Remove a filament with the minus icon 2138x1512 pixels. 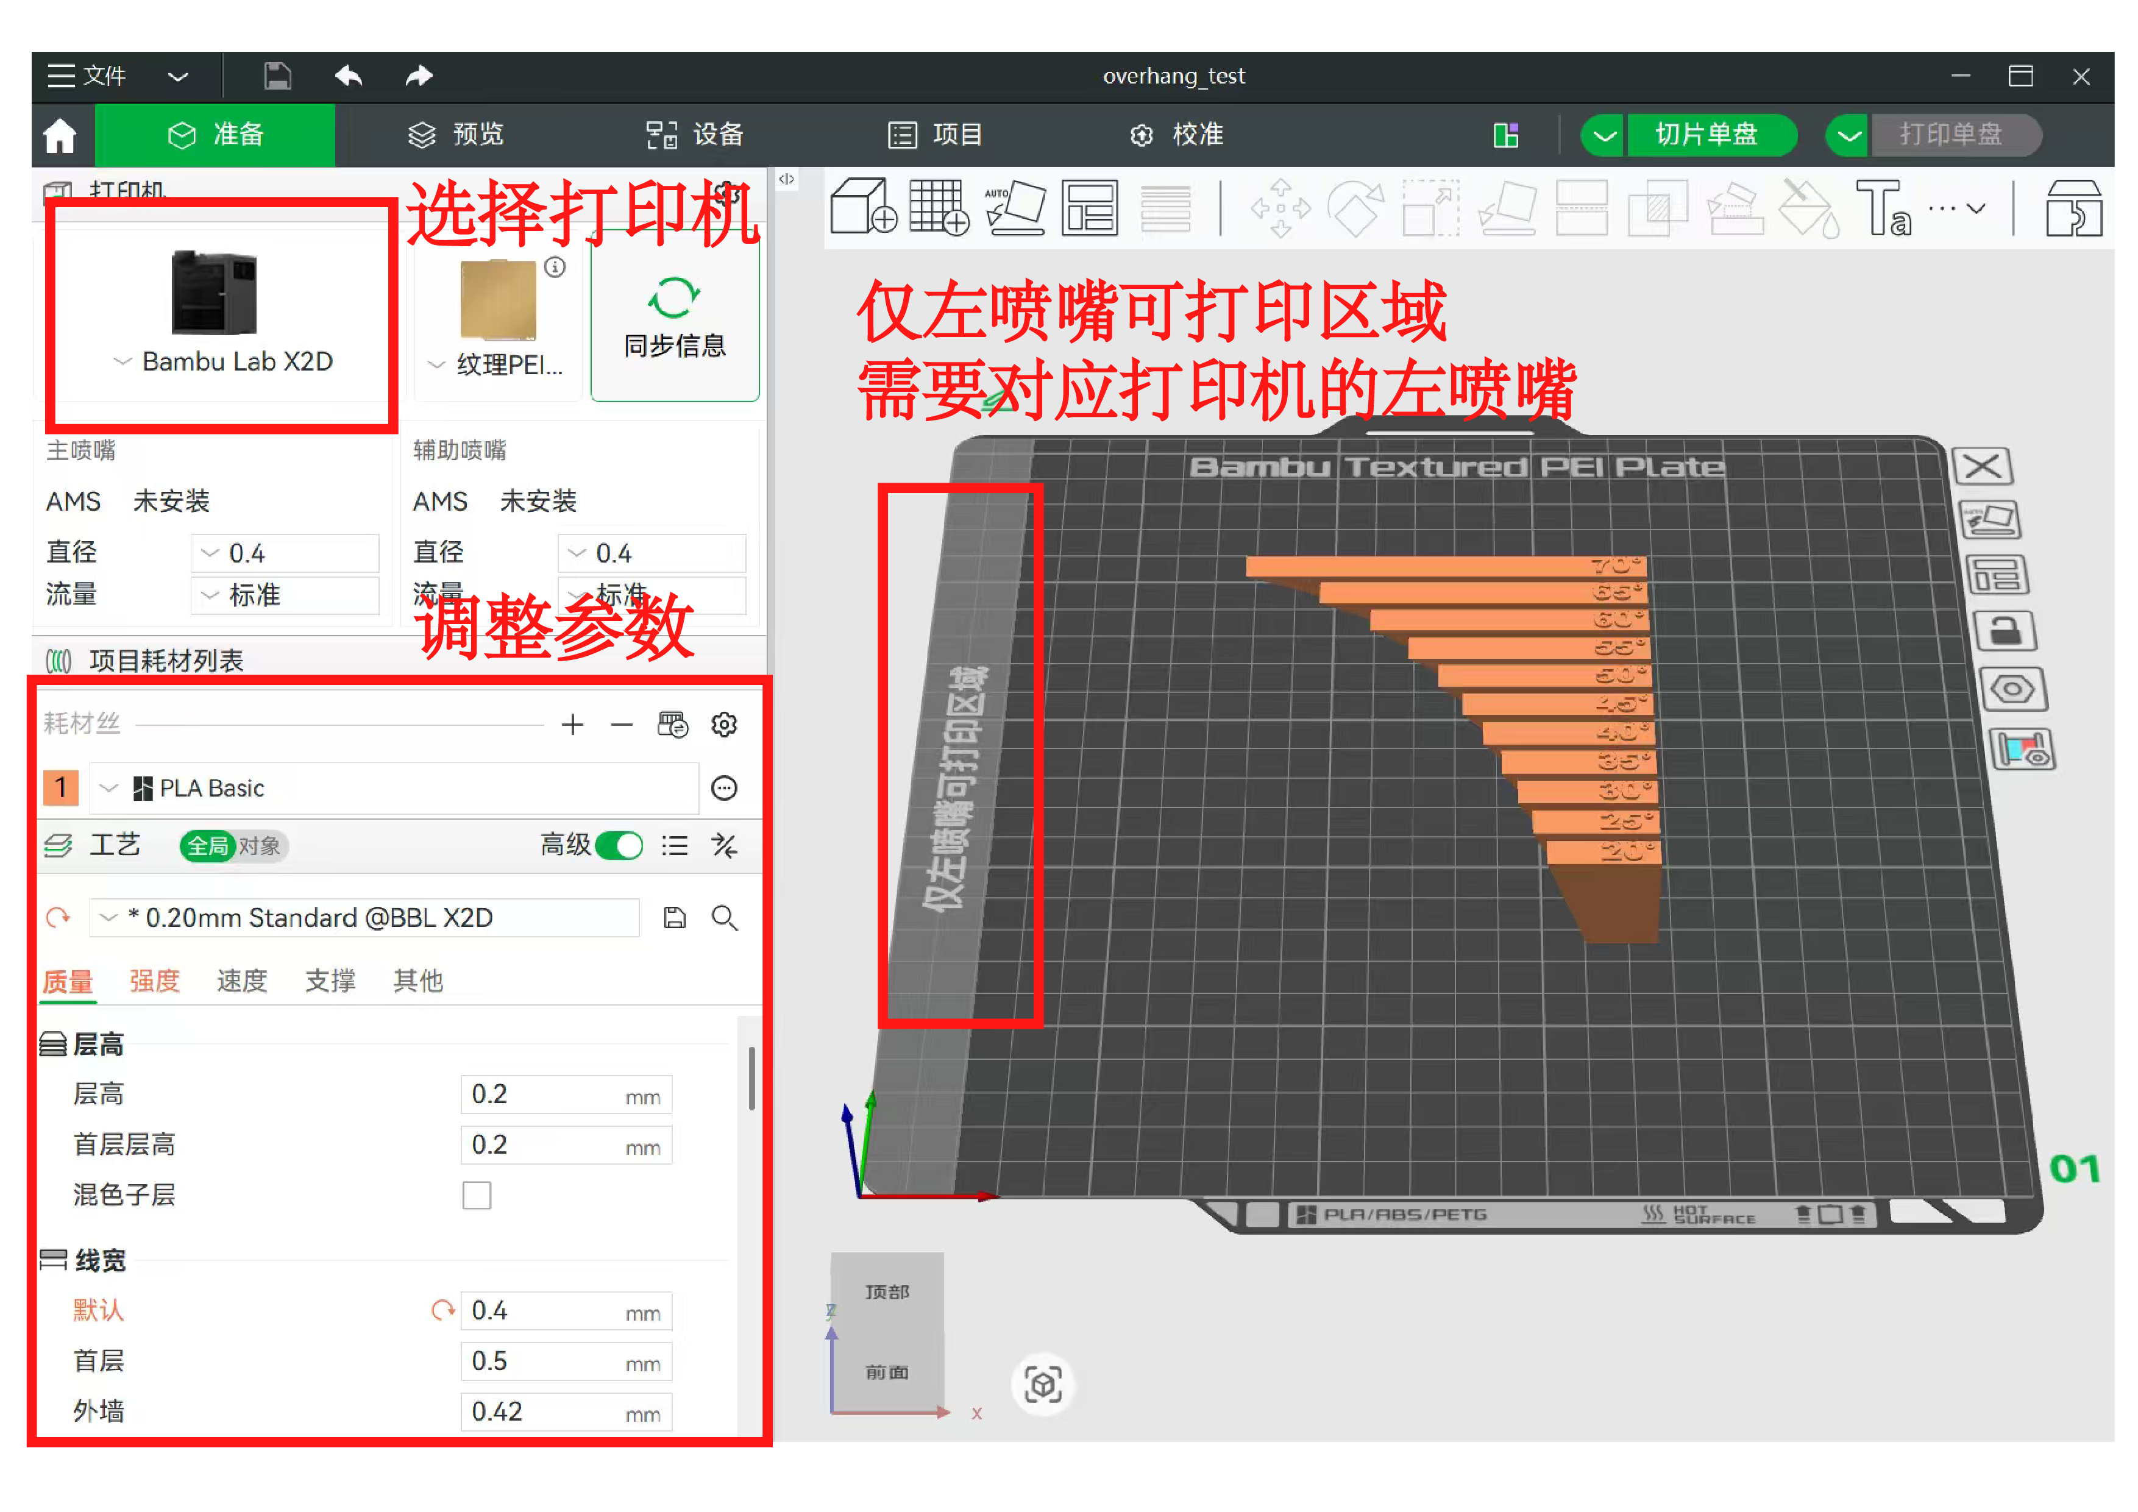(x=622, y=725)
